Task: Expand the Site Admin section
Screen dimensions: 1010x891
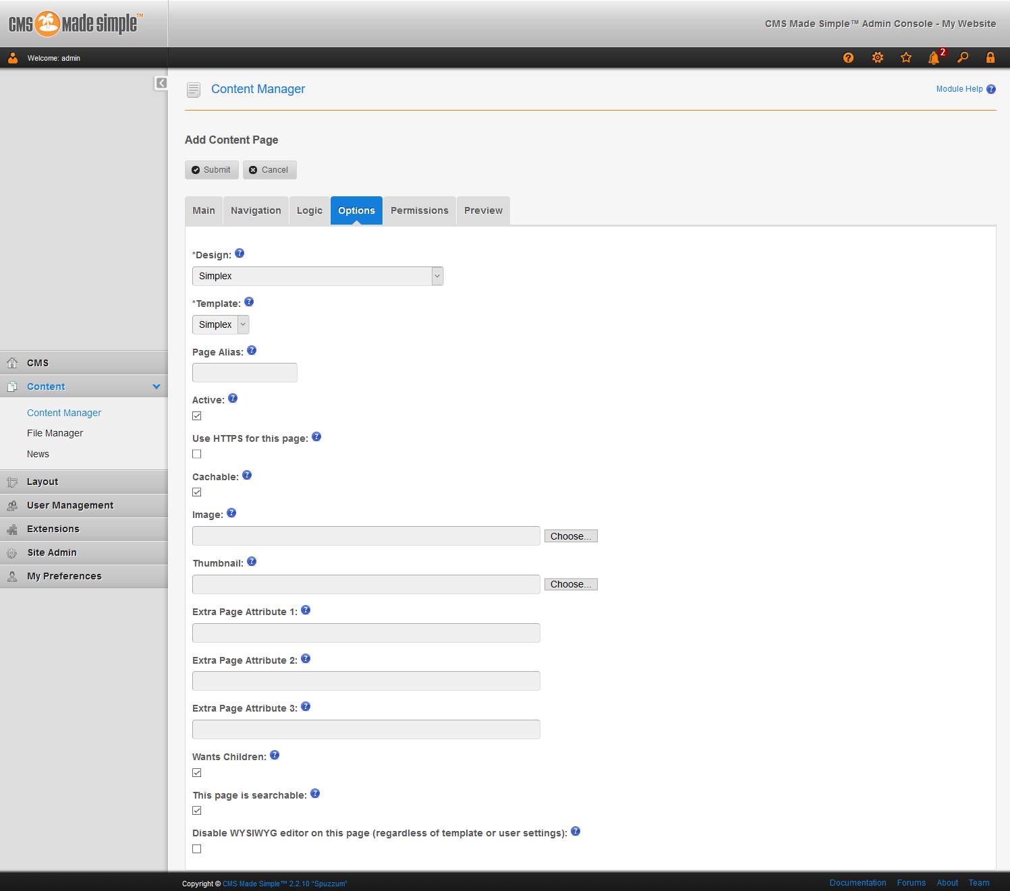Action: [x=84, y=552]
